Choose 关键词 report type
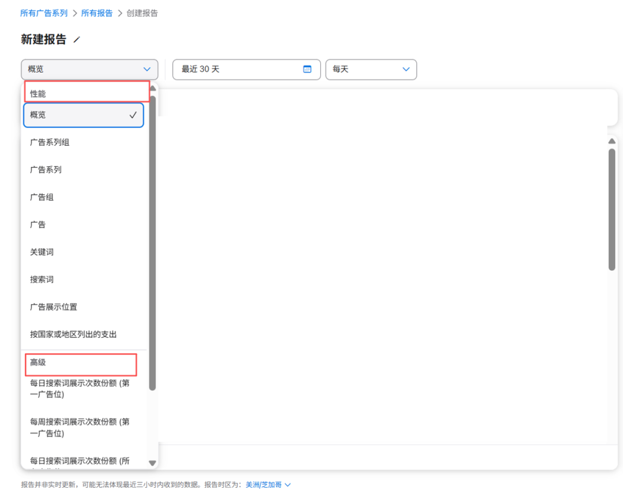Screen dimensions: 637x493 pyautogui.click(x=84, y=252)
